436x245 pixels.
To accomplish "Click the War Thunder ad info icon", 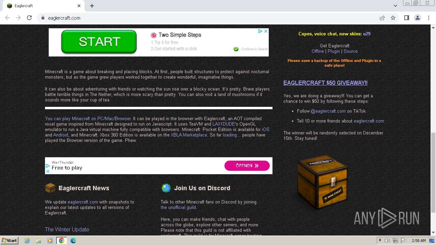I will coord(48,166).
